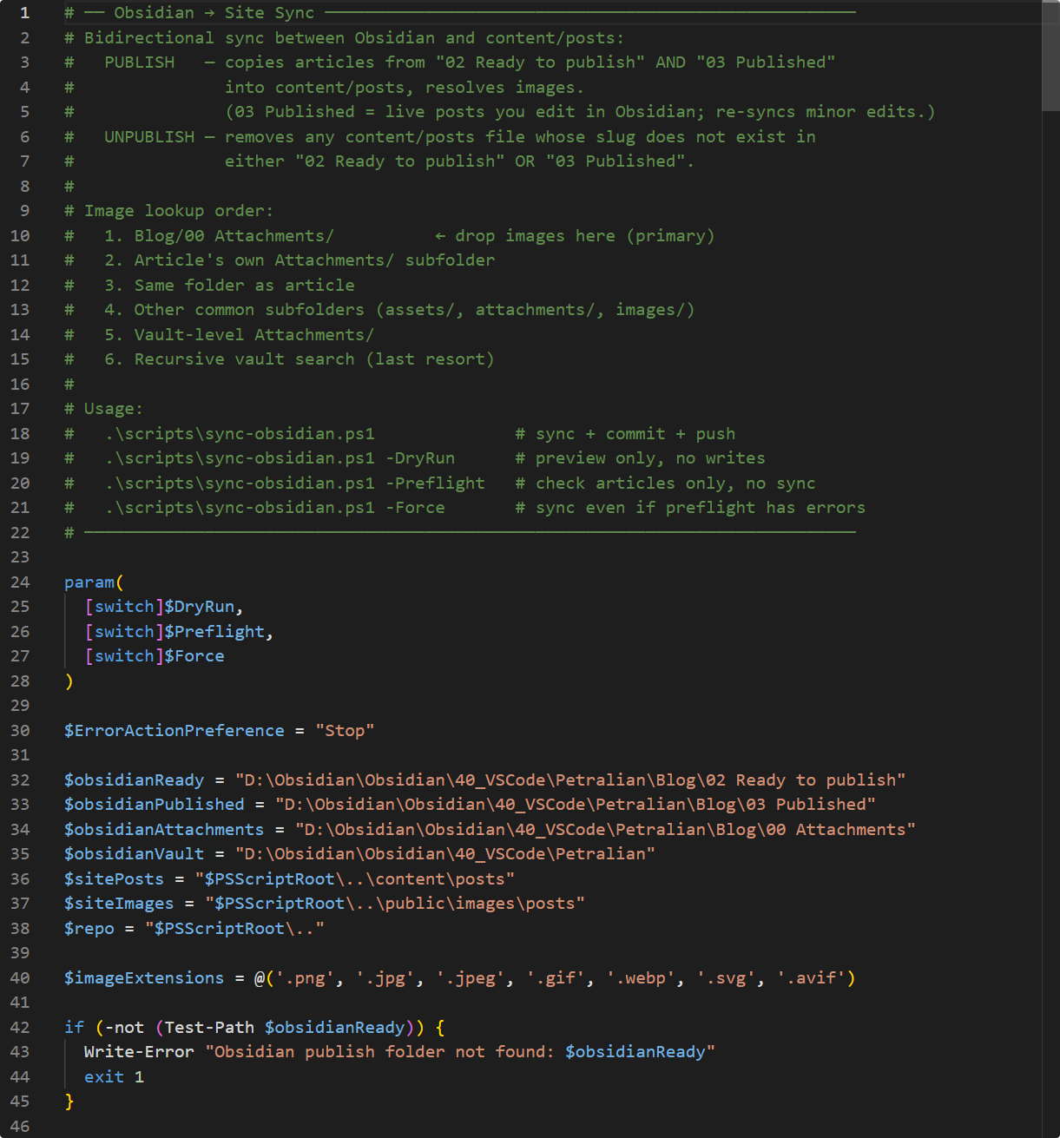The image size is (1060, 1138).
Task: Click "sync even if preflight has errors" comment
Action: [x=701, y=508]
